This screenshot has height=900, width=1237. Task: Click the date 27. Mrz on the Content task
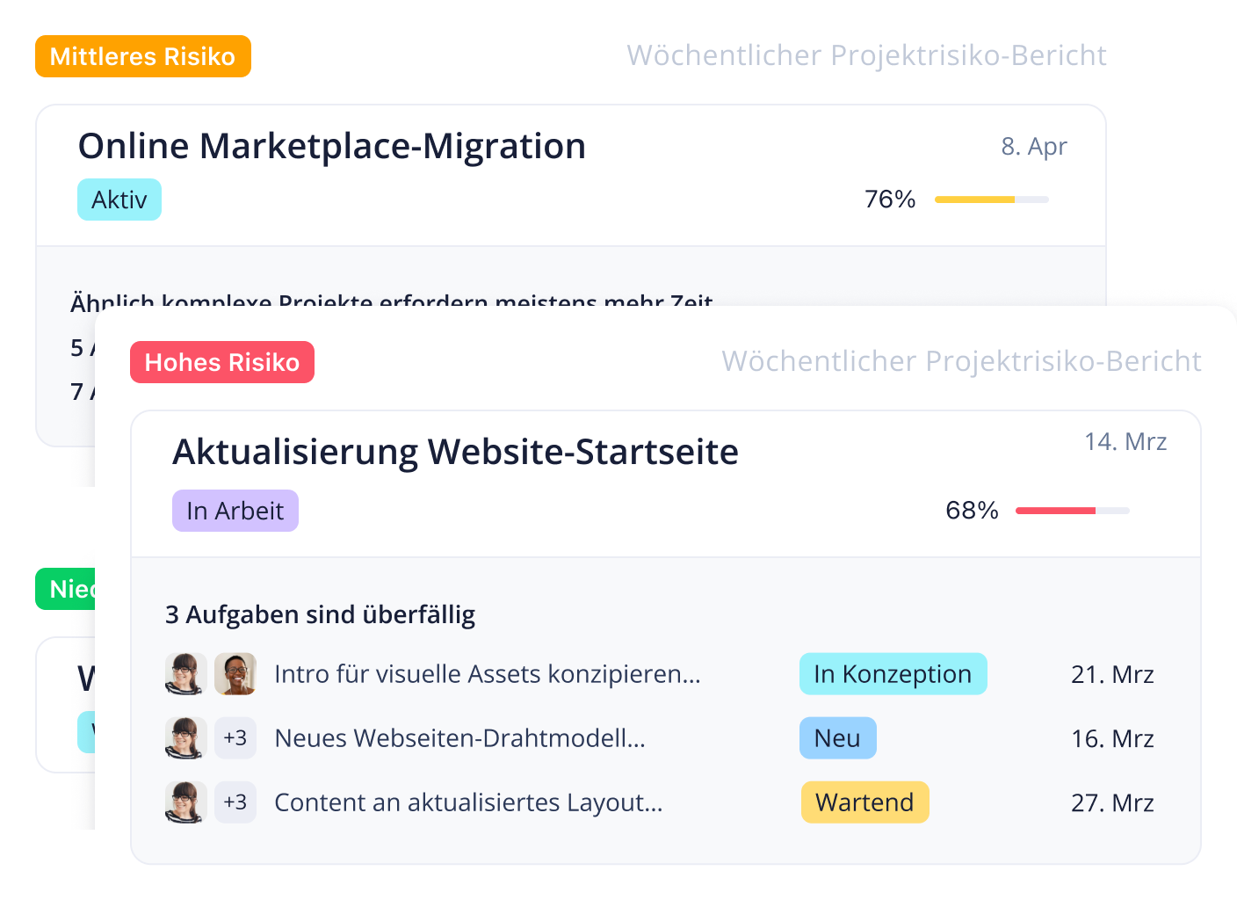tap(1112, 802)
